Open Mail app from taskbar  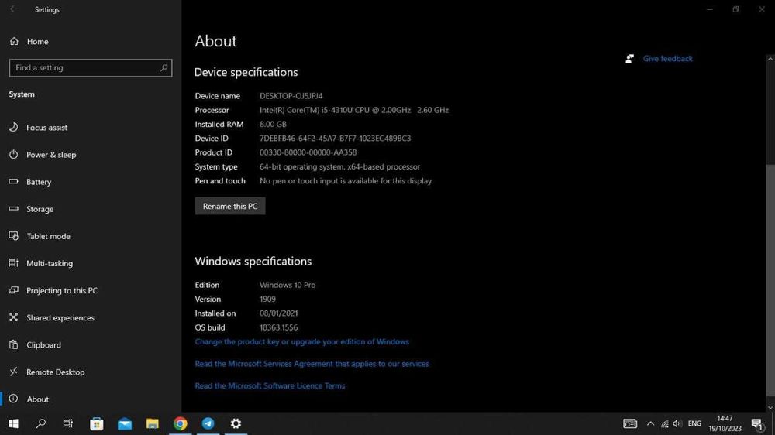[x=125, y=423]
